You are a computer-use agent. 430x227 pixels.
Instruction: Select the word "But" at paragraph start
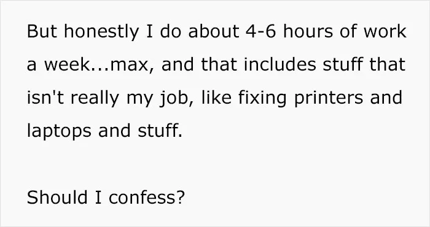click(42, 31)
